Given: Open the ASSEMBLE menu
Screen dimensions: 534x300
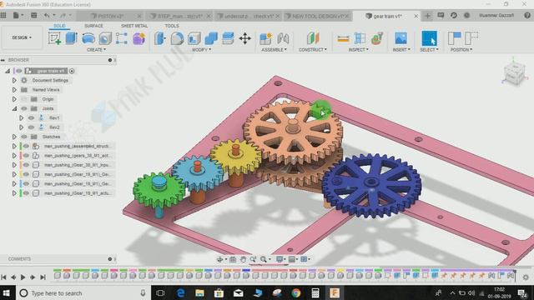Looking at the screenshot, I should (275, 50).
